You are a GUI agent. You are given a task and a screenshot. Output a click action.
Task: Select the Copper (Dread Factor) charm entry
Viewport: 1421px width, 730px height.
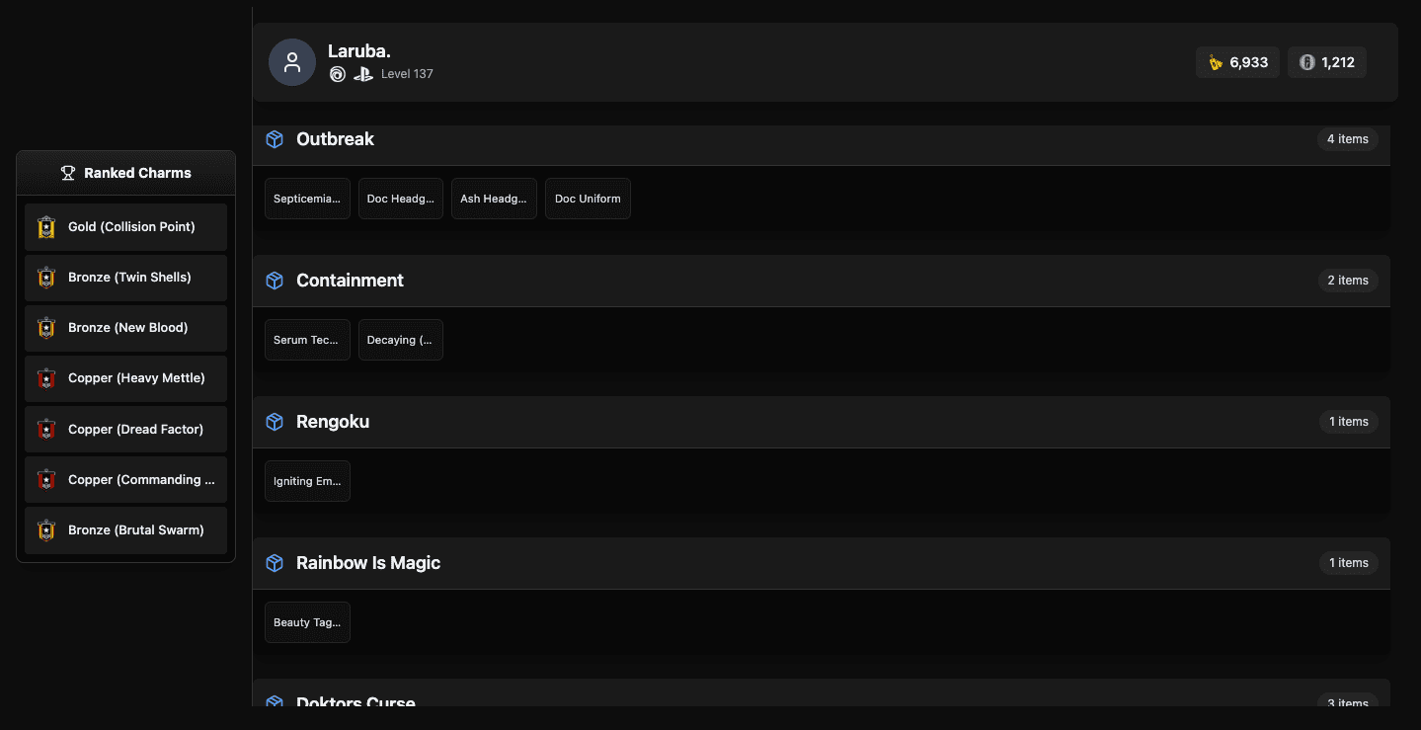pyautogui.click(x=126, y=430)
